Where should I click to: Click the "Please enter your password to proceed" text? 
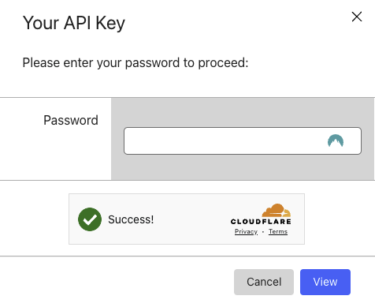click(136, 63)
